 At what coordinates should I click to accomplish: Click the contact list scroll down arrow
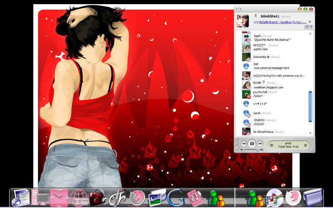(310, 133)
